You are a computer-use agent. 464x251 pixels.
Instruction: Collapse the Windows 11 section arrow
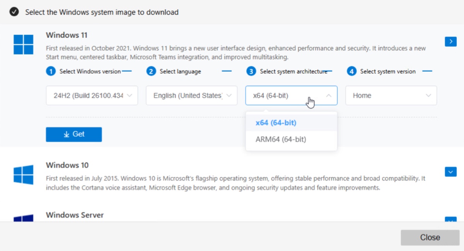[450, 41]
